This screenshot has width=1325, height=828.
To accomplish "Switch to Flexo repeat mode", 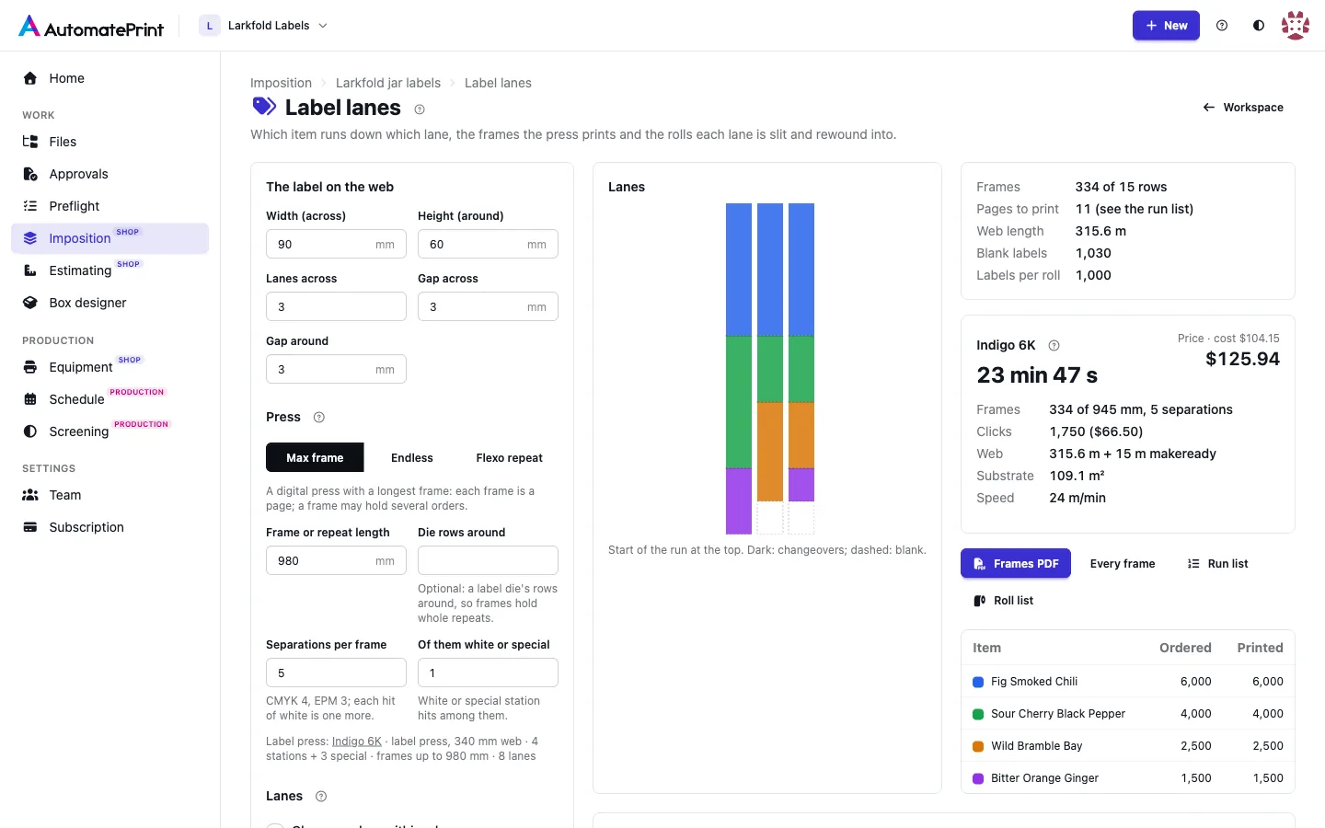I will [x=509, y=457].
